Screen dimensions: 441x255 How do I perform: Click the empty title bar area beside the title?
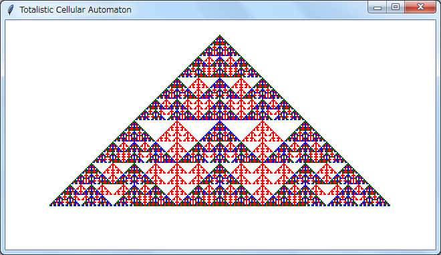[247, 10]
